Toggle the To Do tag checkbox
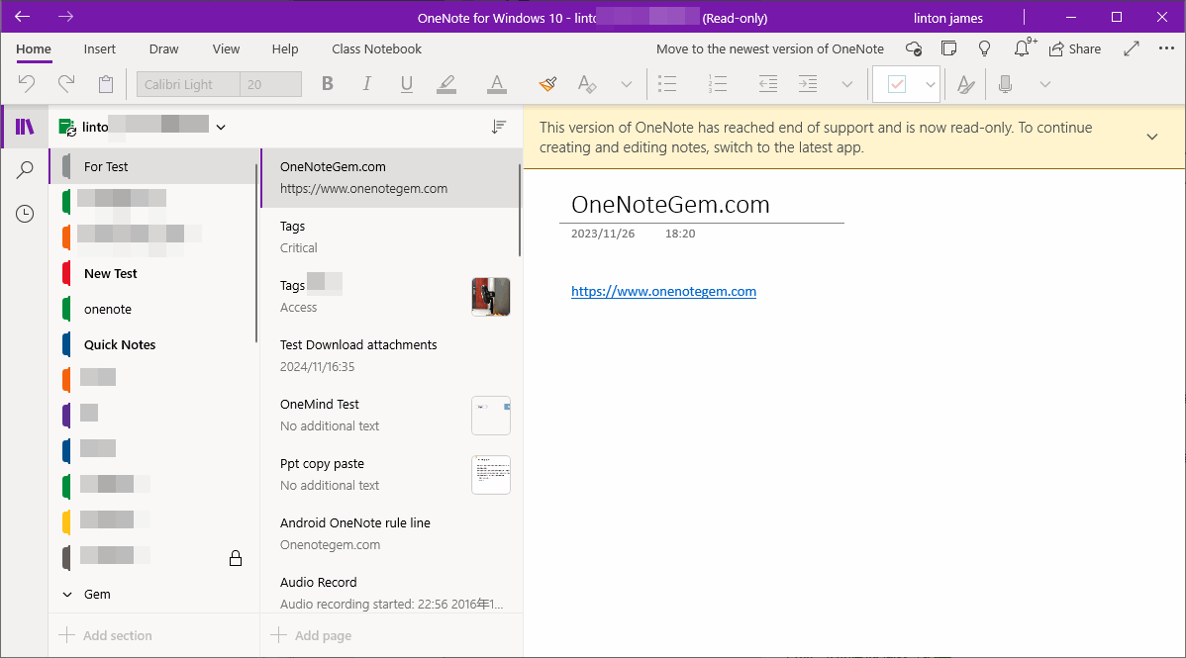This screenshot has height=658, width=1186. pos(897,84)
